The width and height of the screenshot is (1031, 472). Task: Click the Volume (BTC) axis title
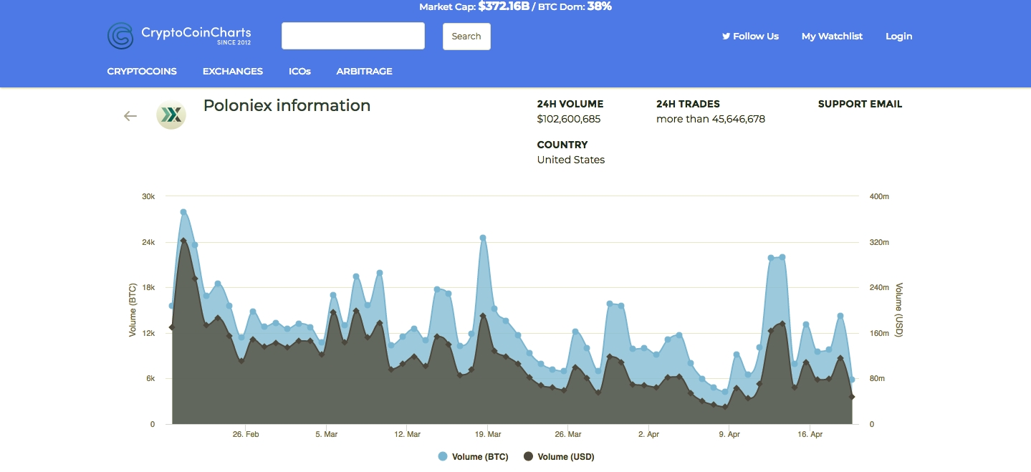(133, 310)
